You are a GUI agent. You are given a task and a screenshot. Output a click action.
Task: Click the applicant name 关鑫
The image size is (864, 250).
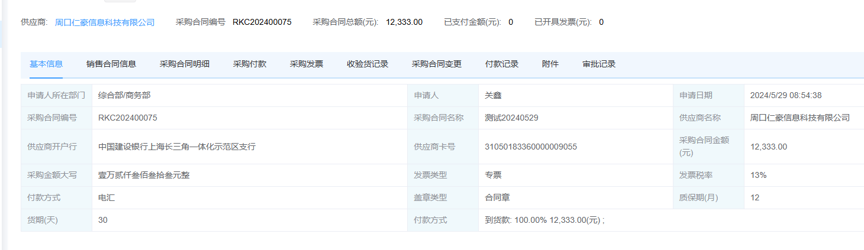click(x=493, y=95)
